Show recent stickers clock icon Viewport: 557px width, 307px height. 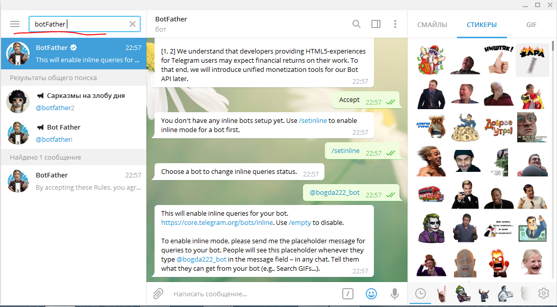420,294
